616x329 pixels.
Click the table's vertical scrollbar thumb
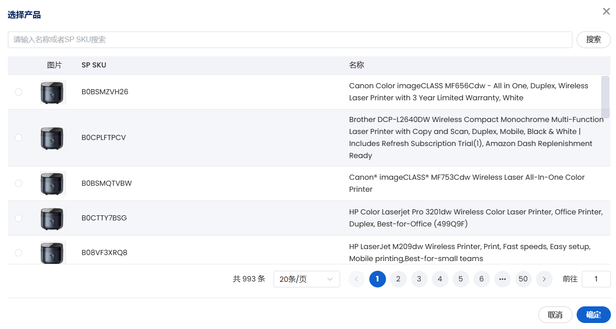[605, 97]
